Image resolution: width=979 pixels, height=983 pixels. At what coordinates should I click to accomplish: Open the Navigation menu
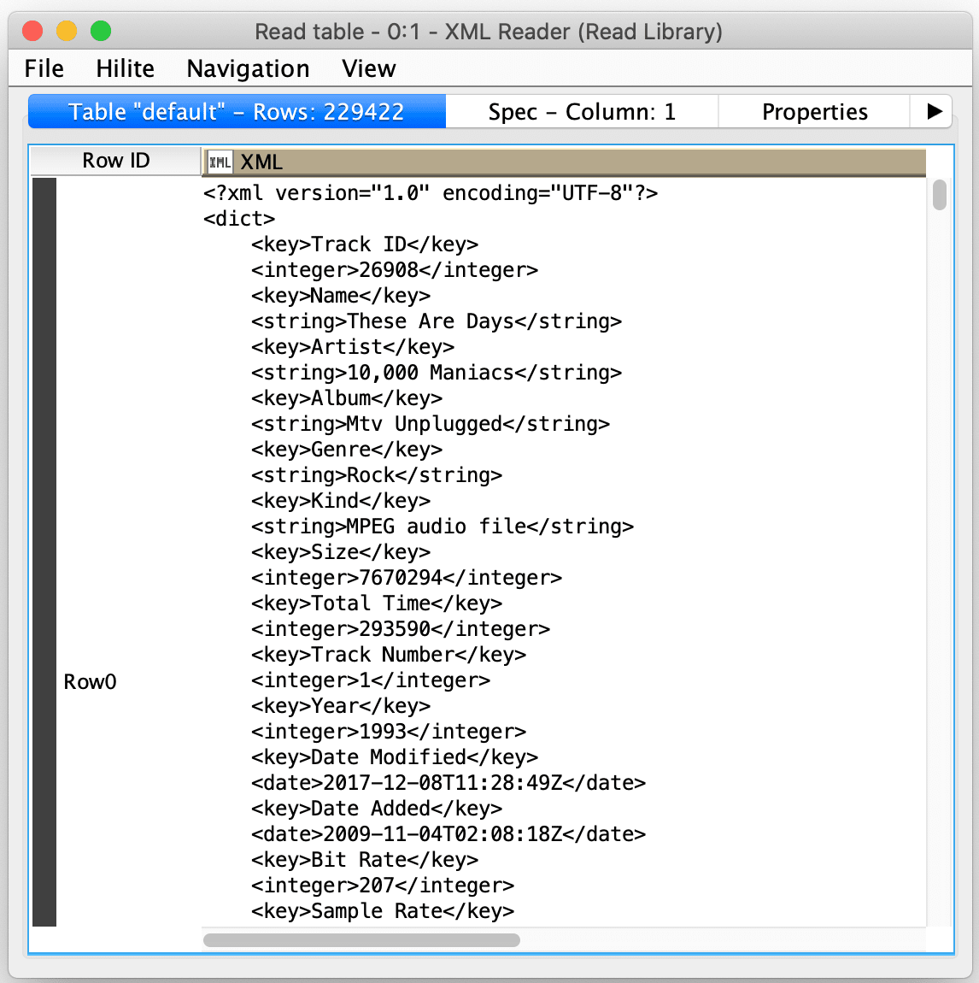(247, 68)
